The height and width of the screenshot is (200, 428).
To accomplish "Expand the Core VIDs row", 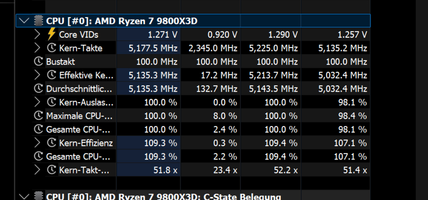I will coord(37,34).
